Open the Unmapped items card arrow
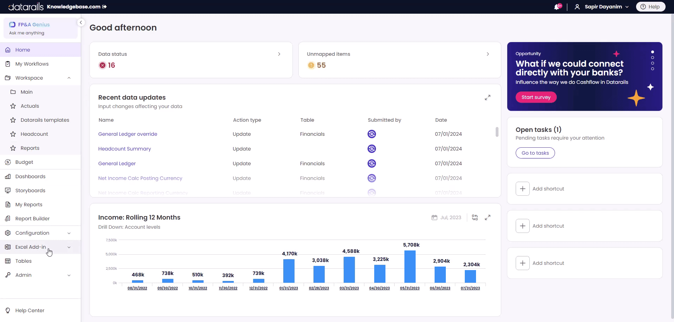 click(x=488, y=54)
